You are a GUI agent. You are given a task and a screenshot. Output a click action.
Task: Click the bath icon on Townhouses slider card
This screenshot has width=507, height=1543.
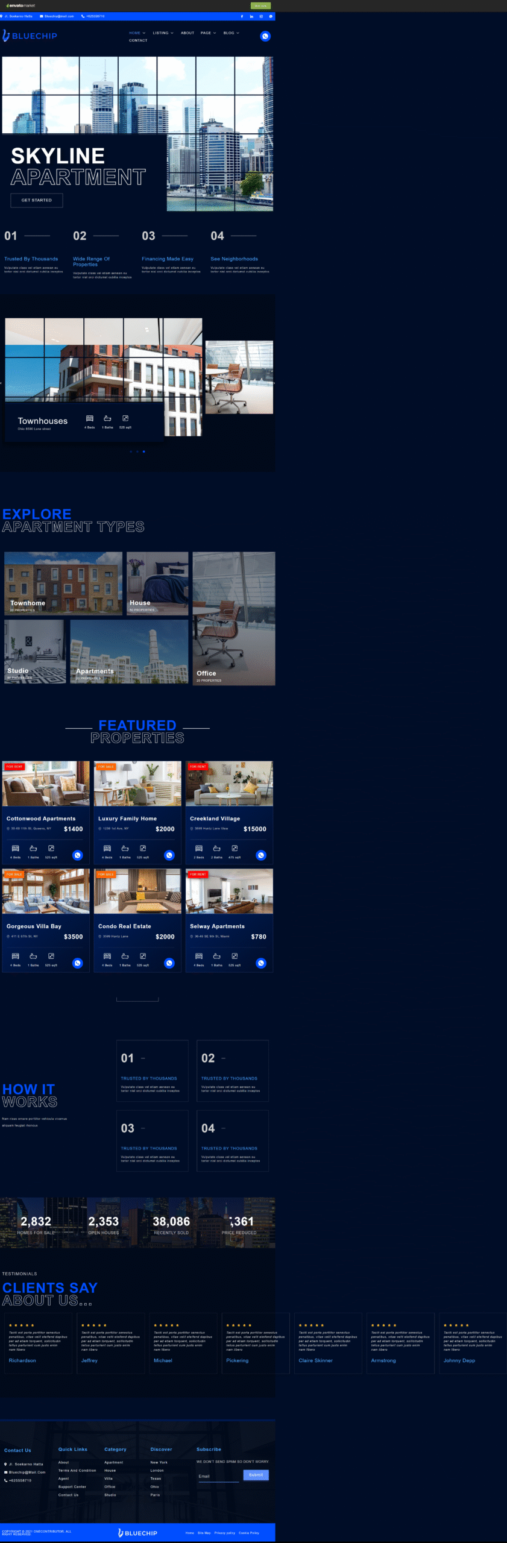pyautogui.click(x=107, y=418)
